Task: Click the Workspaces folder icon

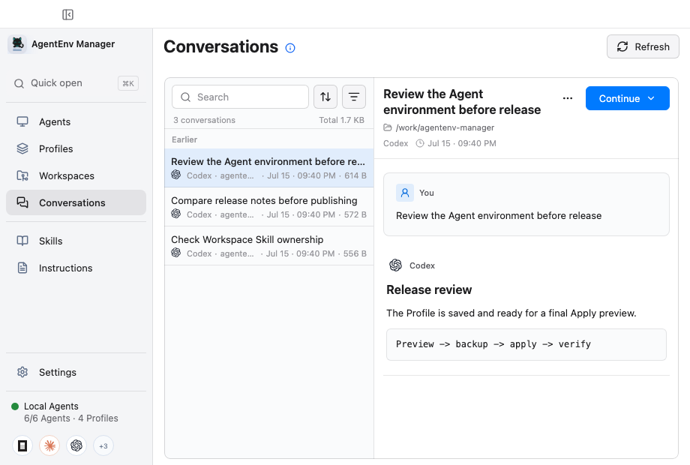Action: 22,175
